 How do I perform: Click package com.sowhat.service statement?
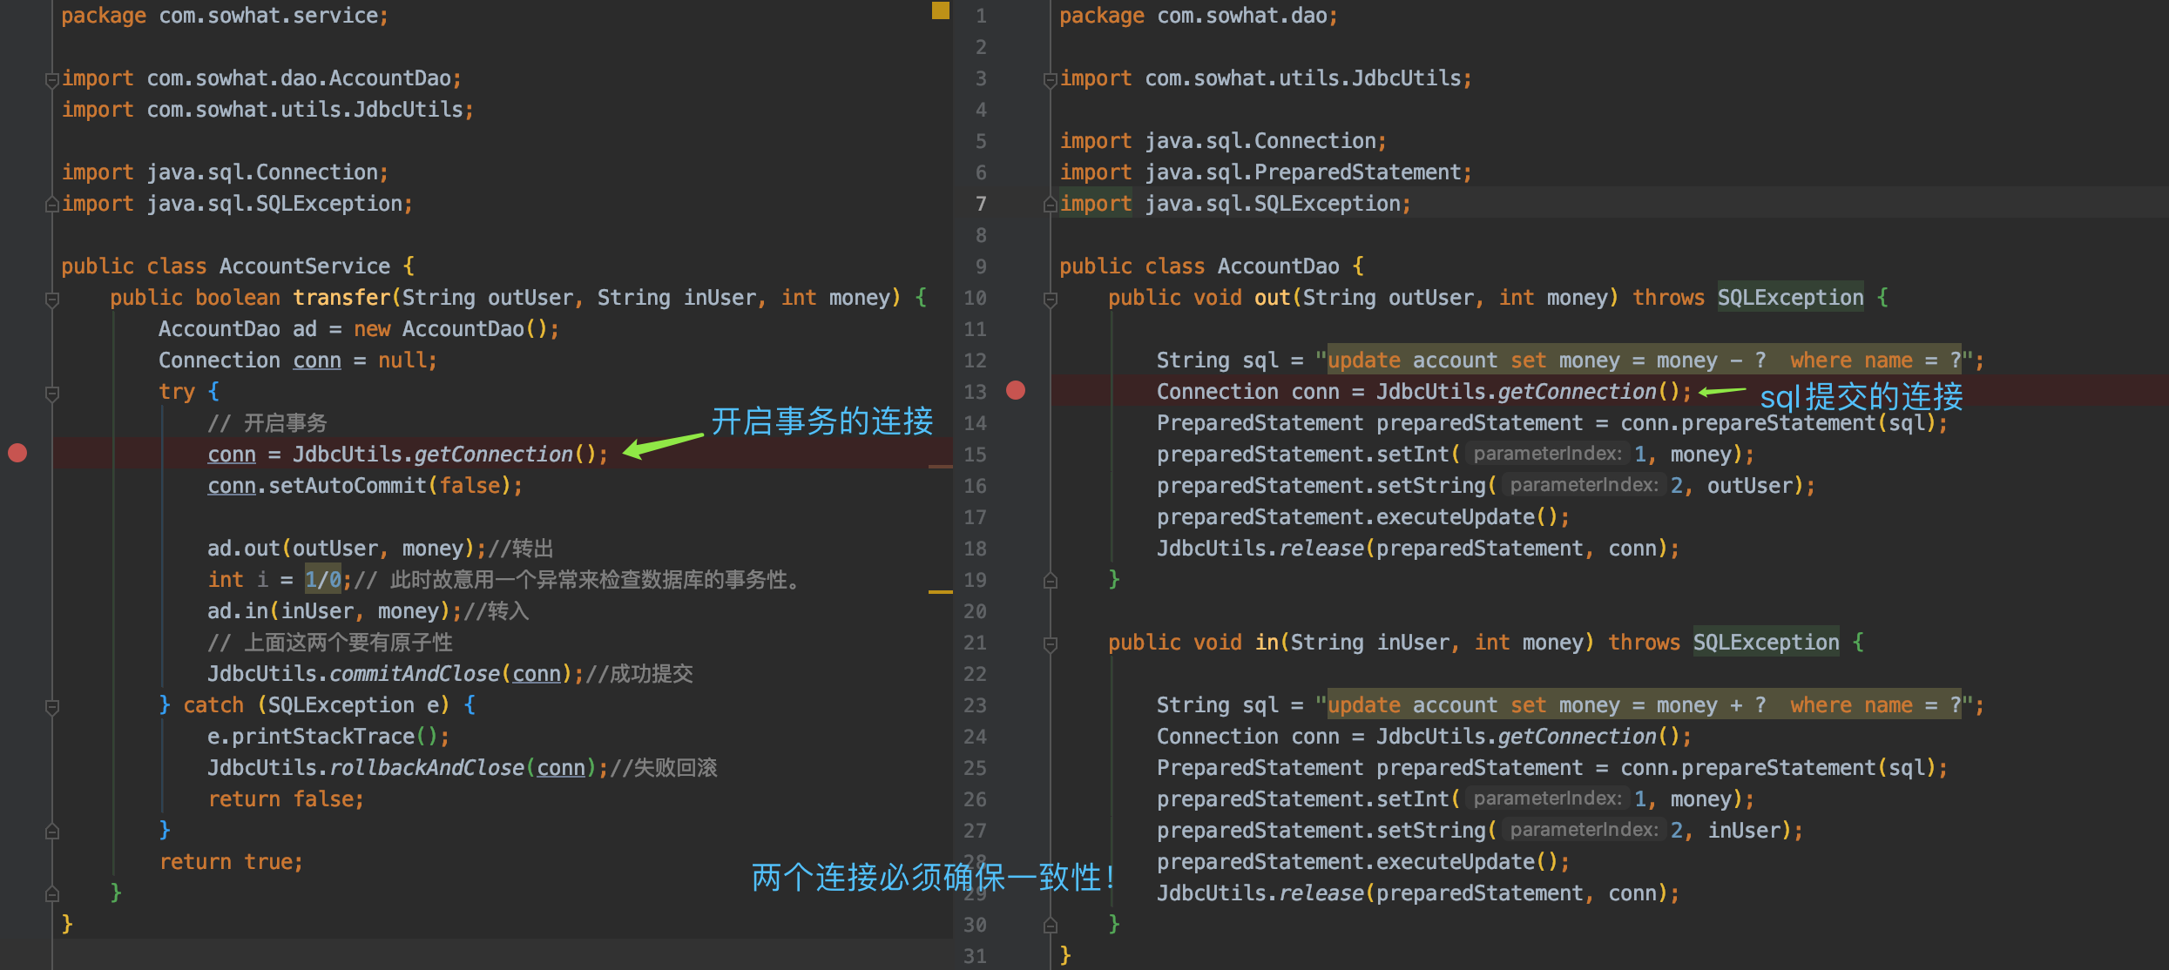pyautogui.click(x=225, y=16)
